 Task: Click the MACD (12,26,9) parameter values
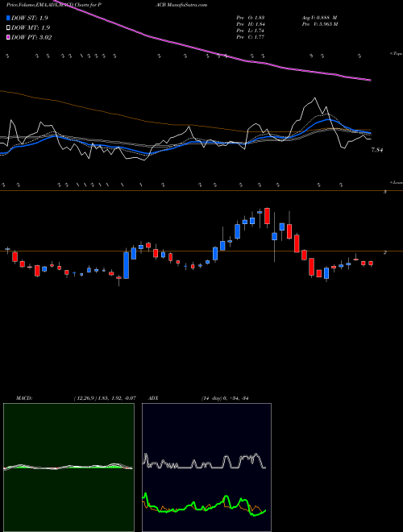(105, 398)
